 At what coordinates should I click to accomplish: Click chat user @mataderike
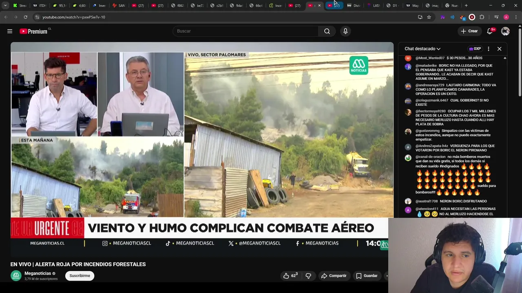426,66
